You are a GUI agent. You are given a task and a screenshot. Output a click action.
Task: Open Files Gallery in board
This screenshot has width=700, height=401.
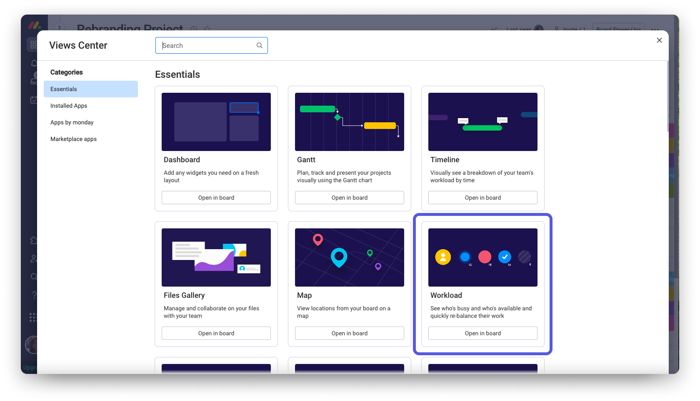point(216,333)
